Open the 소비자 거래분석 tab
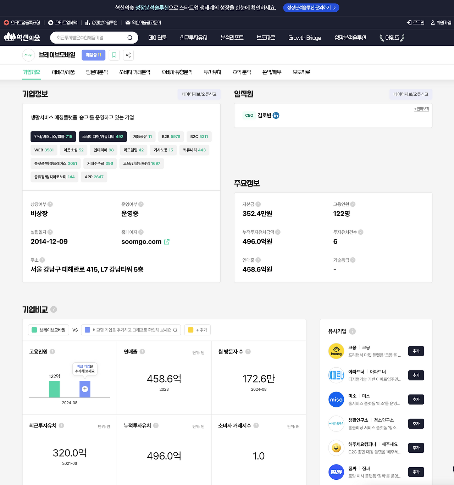This screenshot has height=485, width=454. coord(134,72)
